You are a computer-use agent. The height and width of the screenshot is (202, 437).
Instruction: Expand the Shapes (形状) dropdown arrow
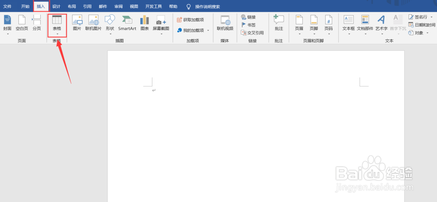point(110,34)
